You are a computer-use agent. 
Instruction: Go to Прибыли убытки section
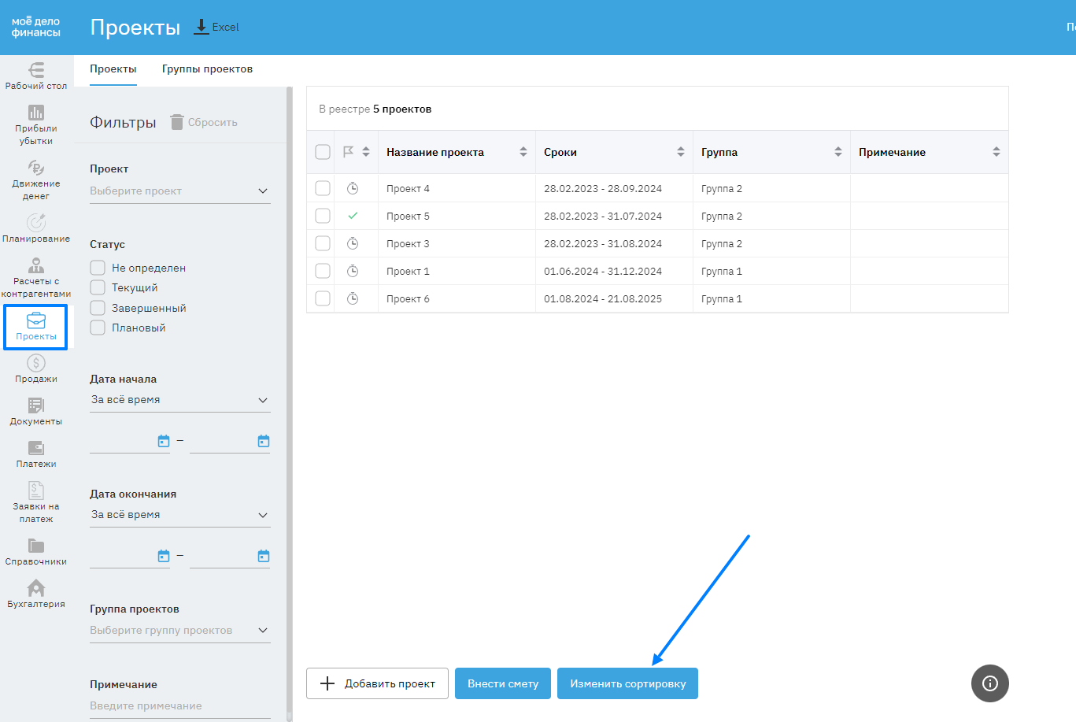tap(36, 124)
